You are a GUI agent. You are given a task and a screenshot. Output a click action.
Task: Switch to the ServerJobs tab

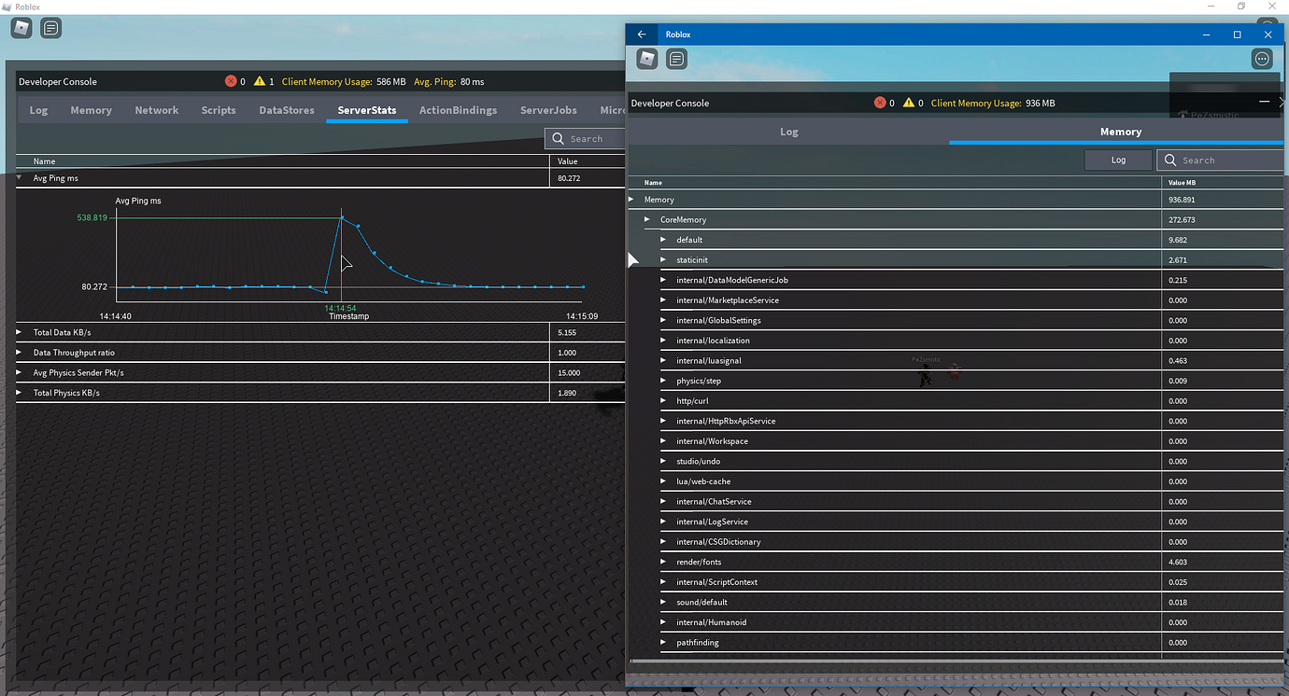(x=548, y=110)
